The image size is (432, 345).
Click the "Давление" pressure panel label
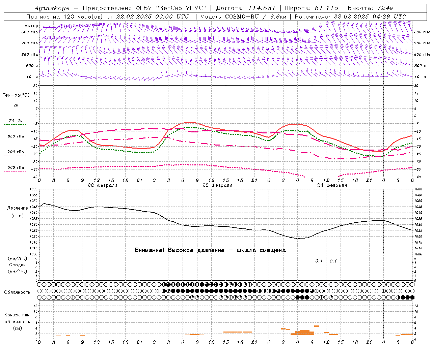(18, 208)
